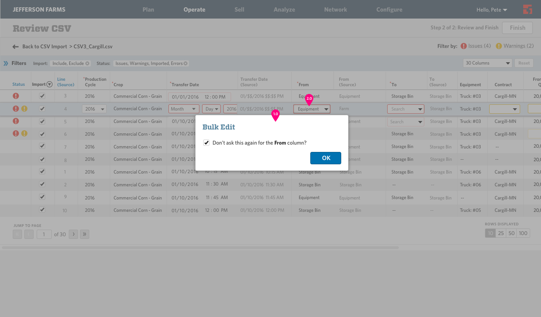
Task: Click the red Issues filter icon
Action: 464,46
